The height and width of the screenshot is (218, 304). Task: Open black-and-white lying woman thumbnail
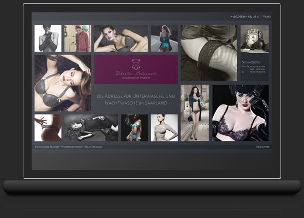[x=91, y=128]
